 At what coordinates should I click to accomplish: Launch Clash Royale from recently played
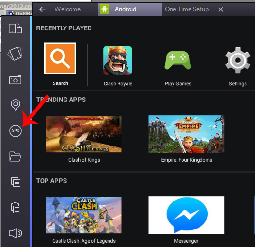(118, 61)
